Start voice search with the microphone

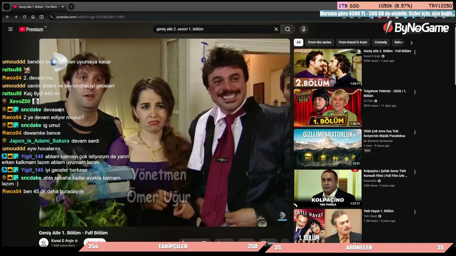(x=304, y=29)
